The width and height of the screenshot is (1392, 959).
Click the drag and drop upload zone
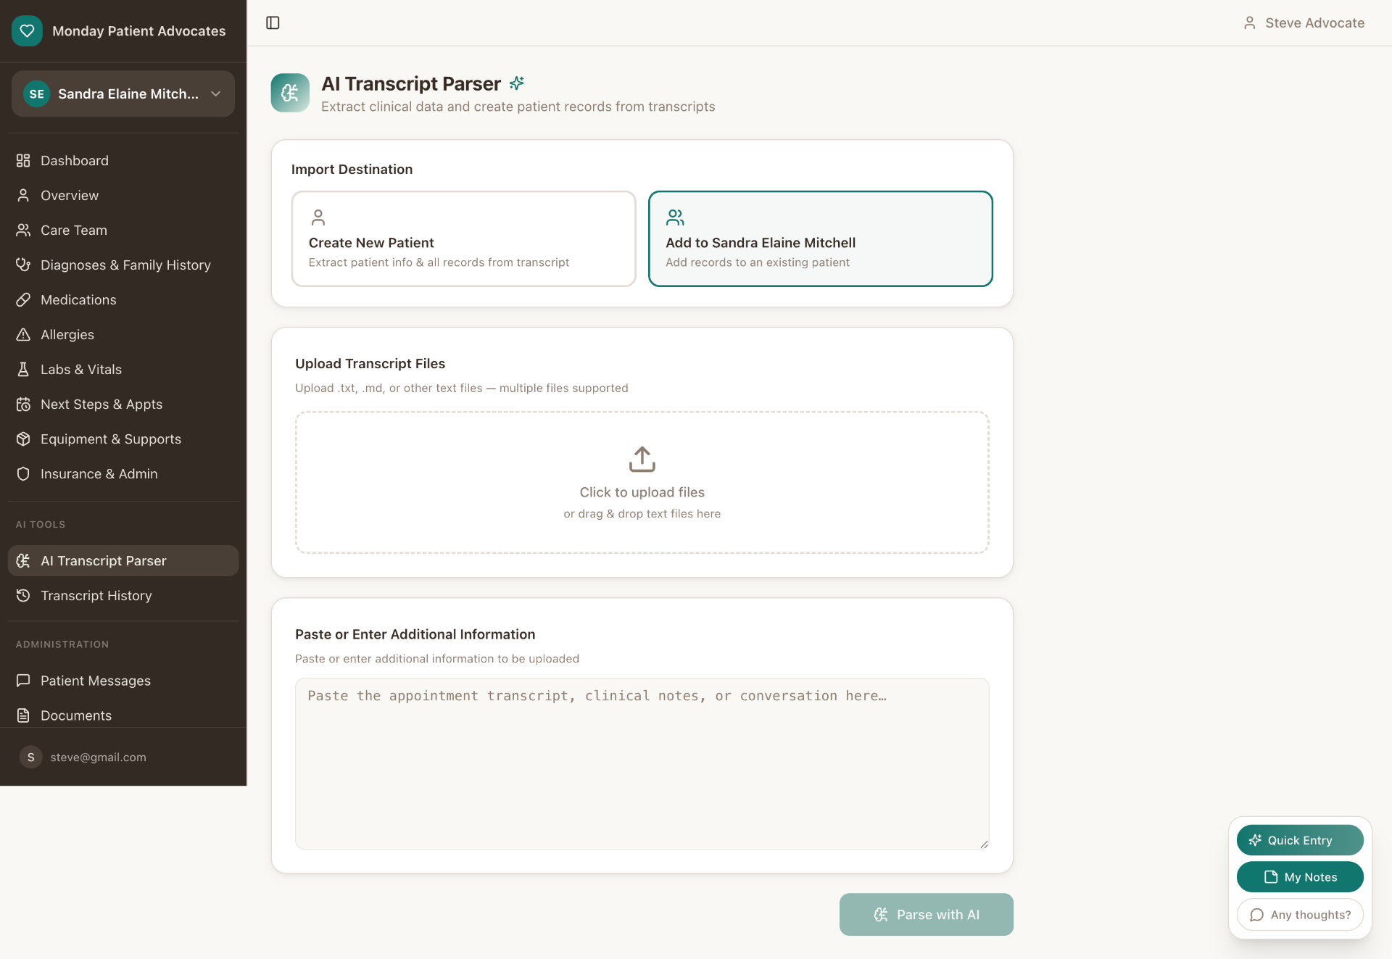click(642, 482)
